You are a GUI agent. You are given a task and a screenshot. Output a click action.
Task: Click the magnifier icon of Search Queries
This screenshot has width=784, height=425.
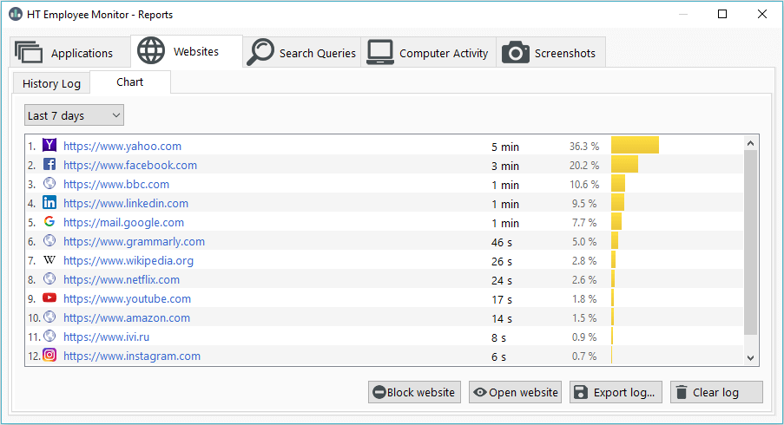click(x=260, y=52)
